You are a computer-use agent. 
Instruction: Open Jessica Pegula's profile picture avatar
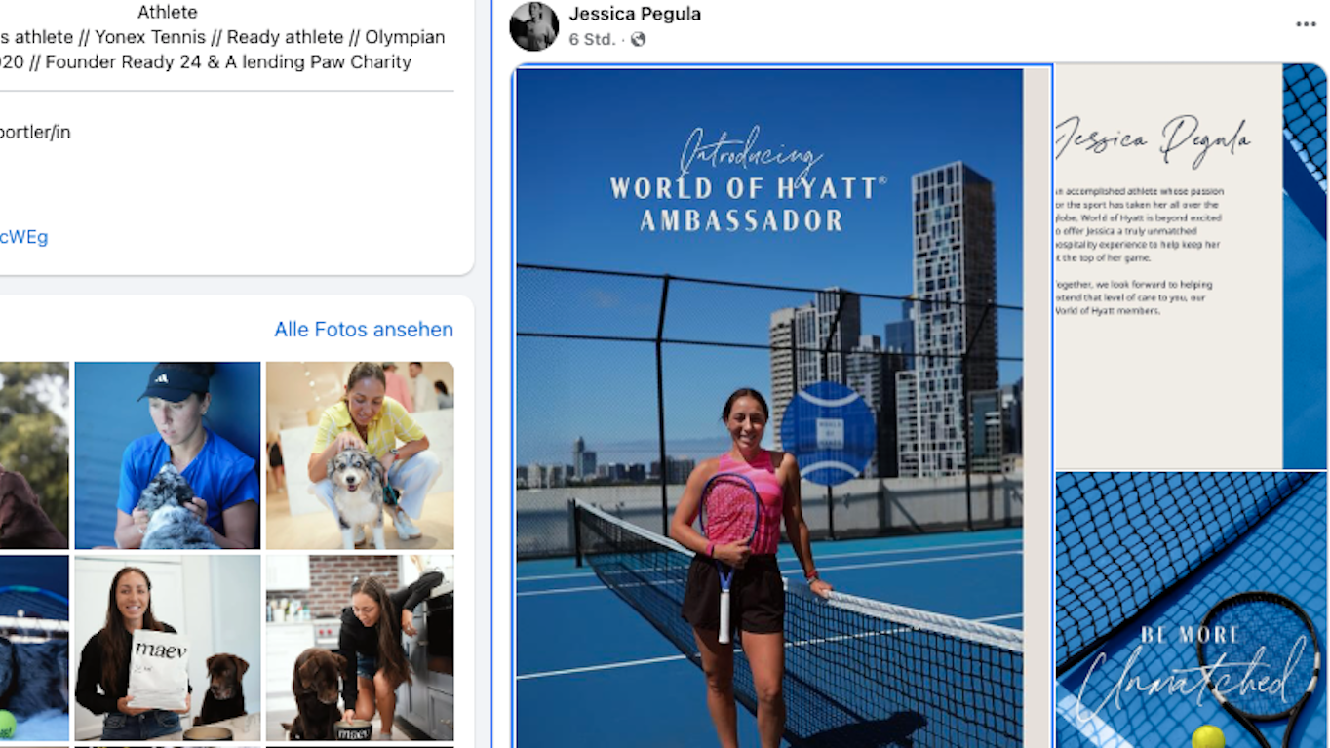[534, 26]
